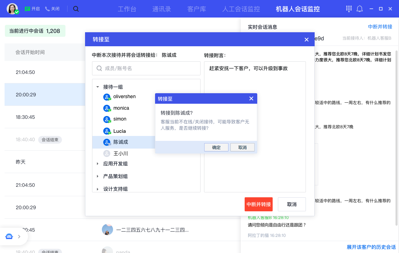
Task: Open the dial pad grid icon
Action: click(349, 9)
